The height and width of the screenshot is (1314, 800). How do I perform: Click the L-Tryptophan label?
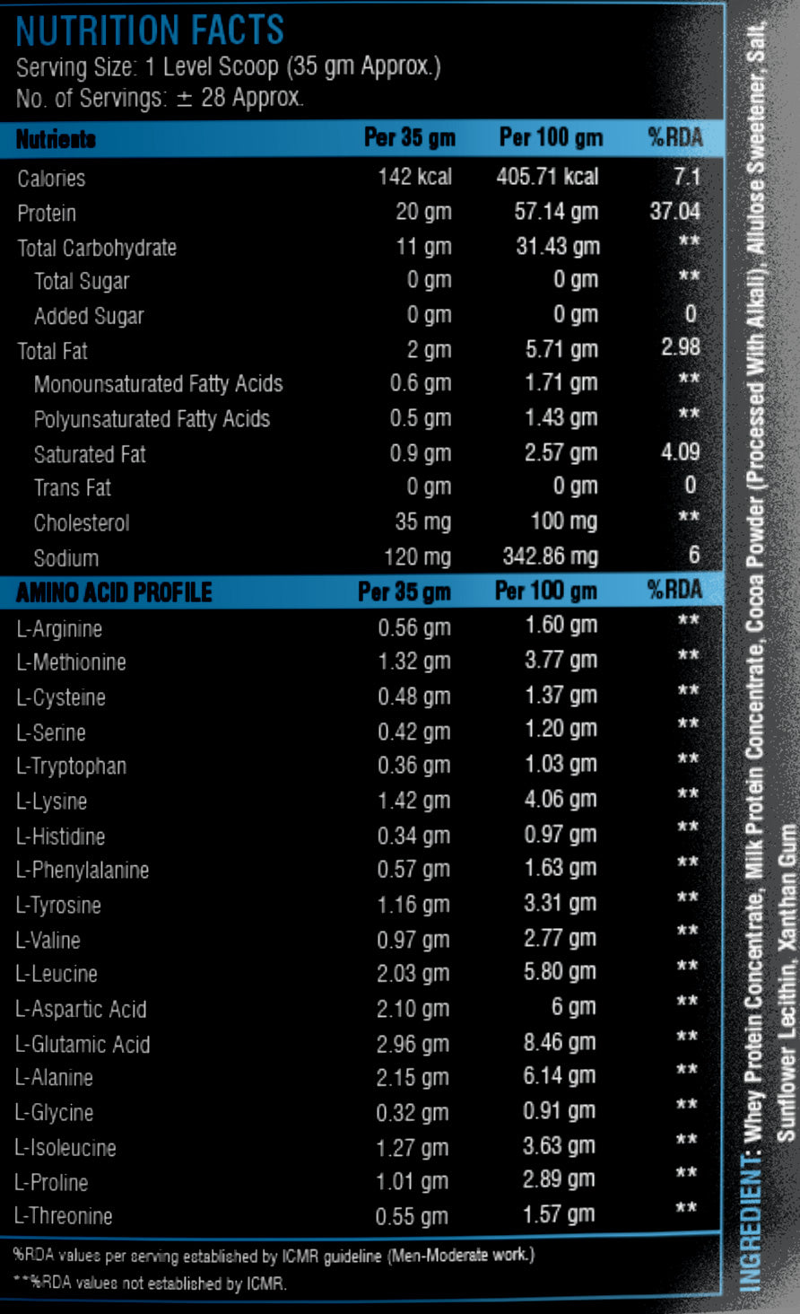(71, 766)
